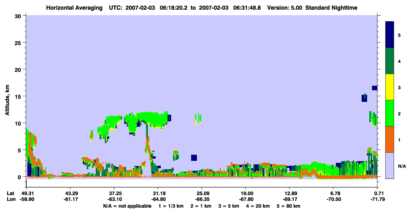Click the dark green color bar segment 4

[x=390, y=61]
